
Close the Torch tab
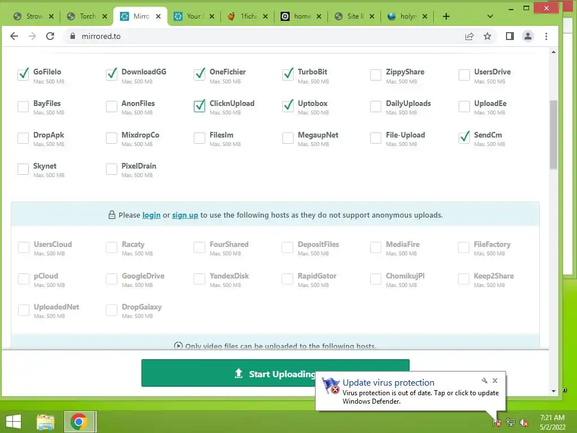click(x=105, y=16)
